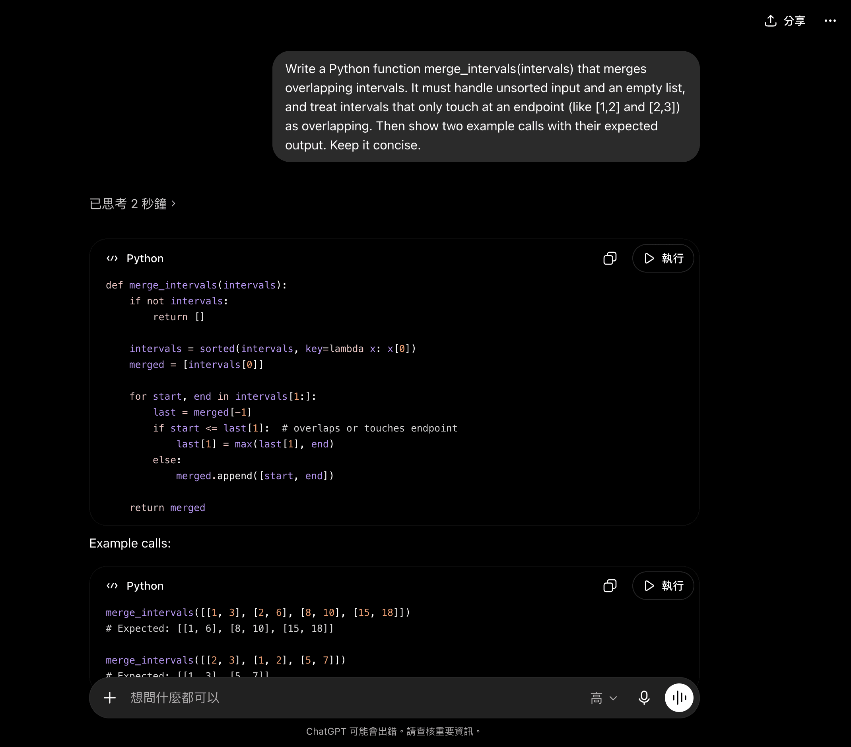
Task: Click the share upload icon
Action: [770, 21]
